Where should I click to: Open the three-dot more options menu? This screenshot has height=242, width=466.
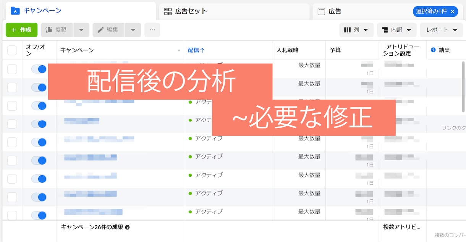click(152, 30)
